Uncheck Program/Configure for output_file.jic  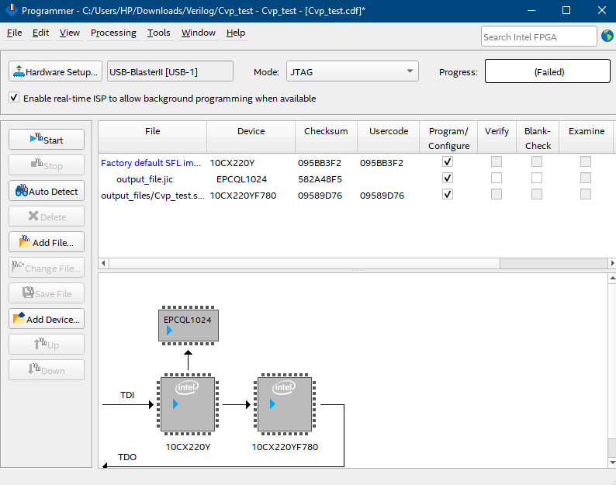click(448, 178)
